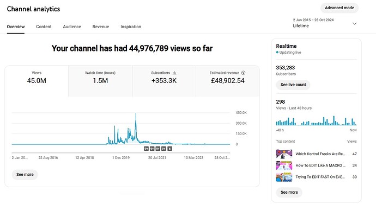Click the second 9+ video marker badge
The image size is (376, 204).
click(x=152, y=149)
